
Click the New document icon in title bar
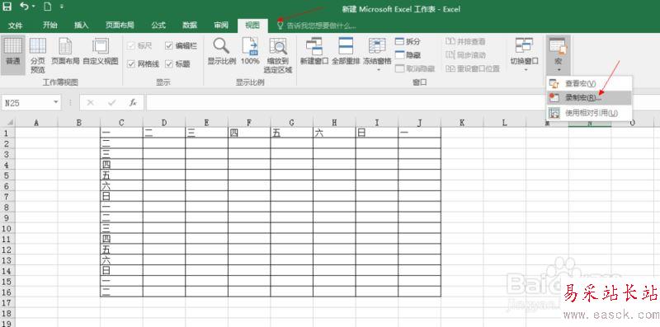48,7
